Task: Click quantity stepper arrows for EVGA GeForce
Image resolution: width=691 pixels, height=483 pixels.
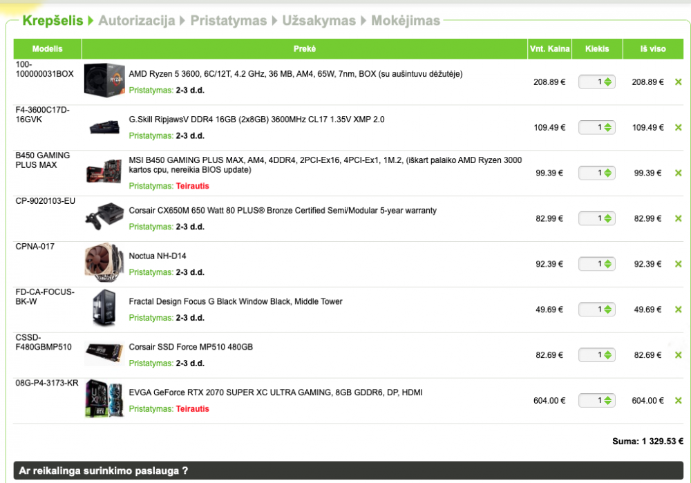Action: (x=607, y=401)
